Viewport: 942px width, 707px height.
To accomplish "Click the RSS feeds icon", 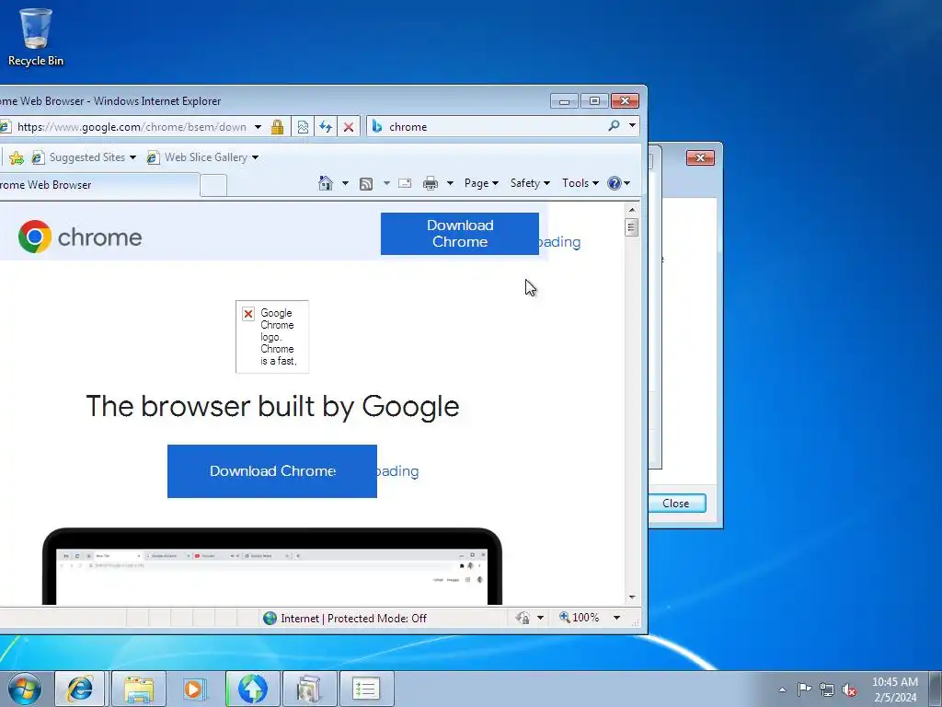I will click(x=366, y=183).
